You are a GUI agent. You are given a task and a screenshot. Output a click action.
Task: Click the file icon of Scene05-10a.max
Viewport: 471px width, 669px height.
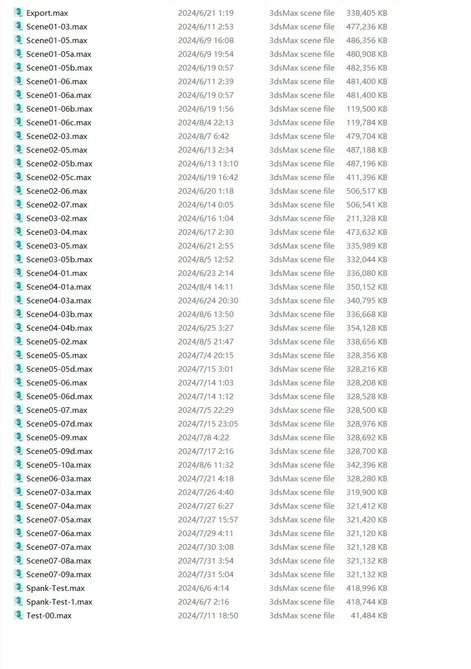pos(19,465)
